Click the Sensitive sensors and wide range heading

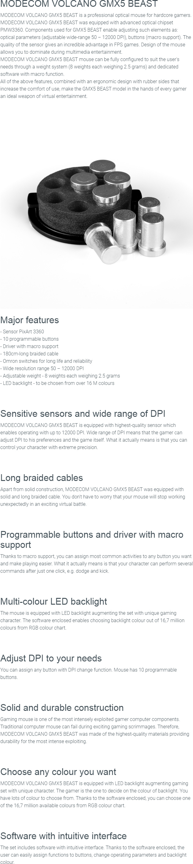83,413
